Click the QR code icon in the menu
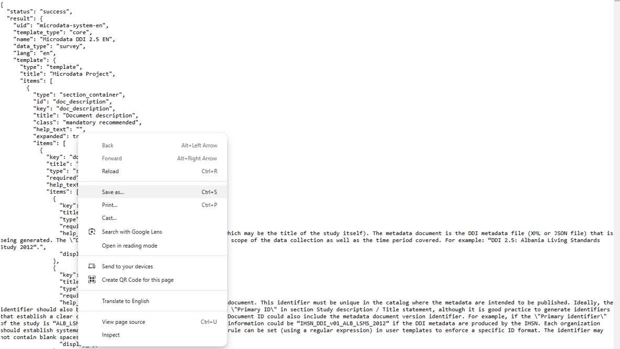The width and height of the screenshot is (620, 349). tap(92, 280)
